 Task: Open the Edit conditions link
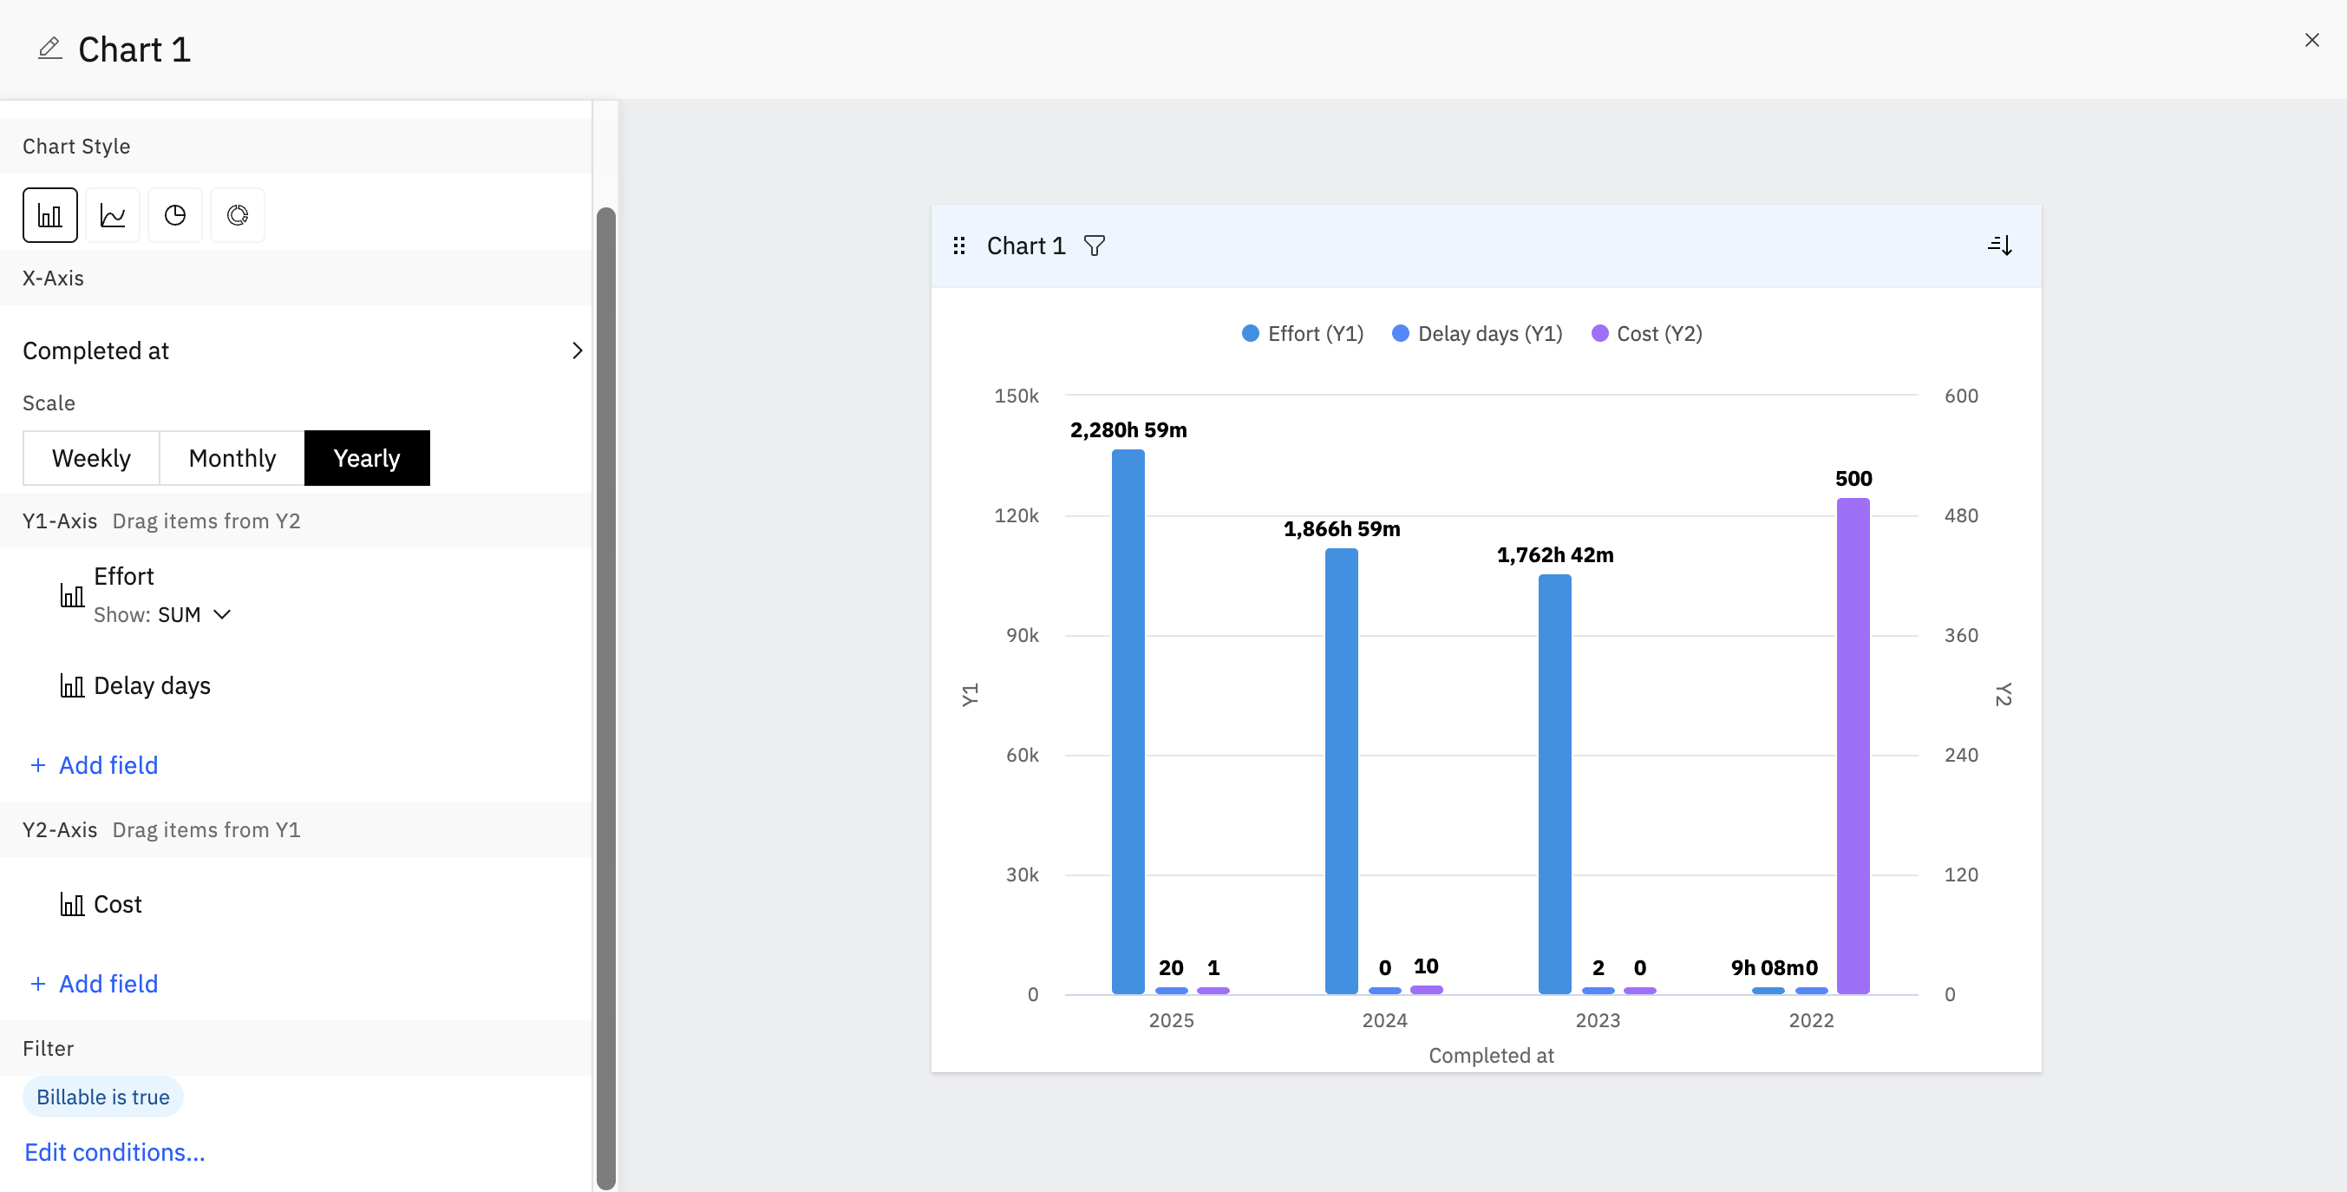coord(114,1153)
